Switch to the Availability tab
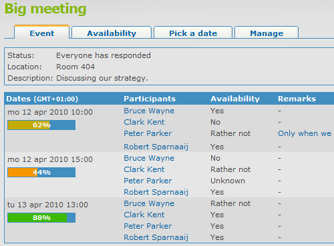 click(112, 33)
